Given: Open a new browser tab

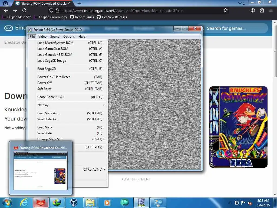Looking at the screenshot, I should (79, 3).
